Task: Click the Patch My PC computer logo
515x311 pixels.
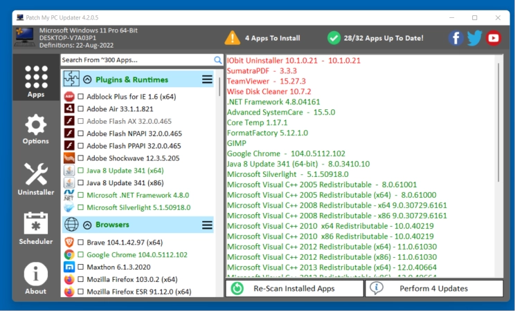Action: coord(24,37)
